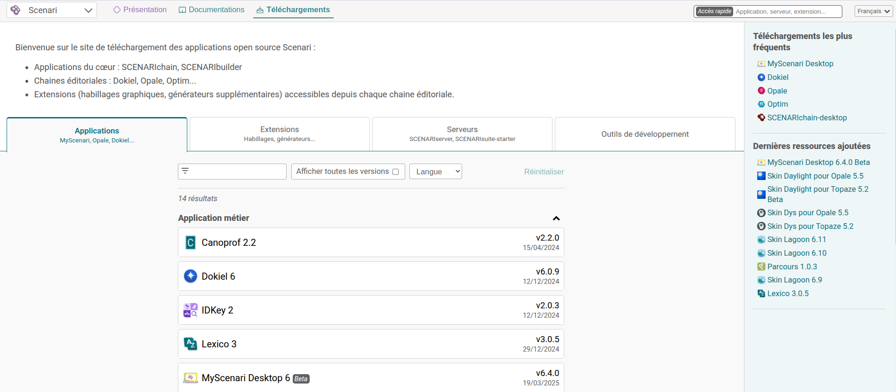Switch to the Serveurs tab

tap(462, 134)
